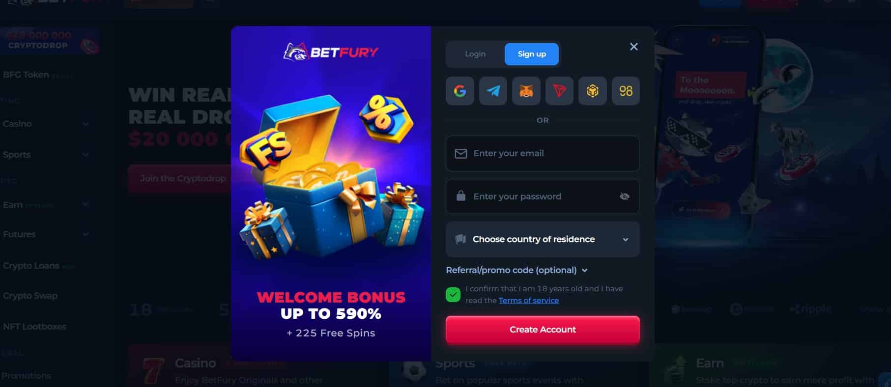891x387 pixels.
Task: Select the Sign up tab
Action: [x=532, y=54]
